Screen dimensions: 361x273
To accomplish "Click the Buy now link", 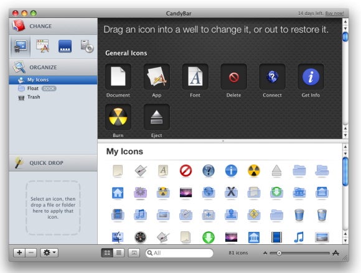I will click(x=334, y=13).
